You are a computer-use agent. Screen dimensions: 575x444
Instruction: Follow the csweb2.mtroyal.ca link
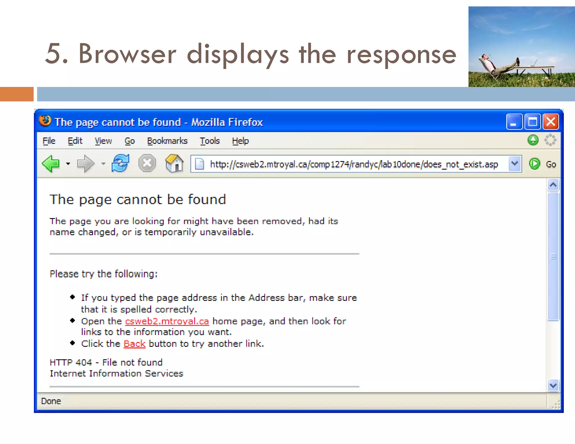[167, 321]
